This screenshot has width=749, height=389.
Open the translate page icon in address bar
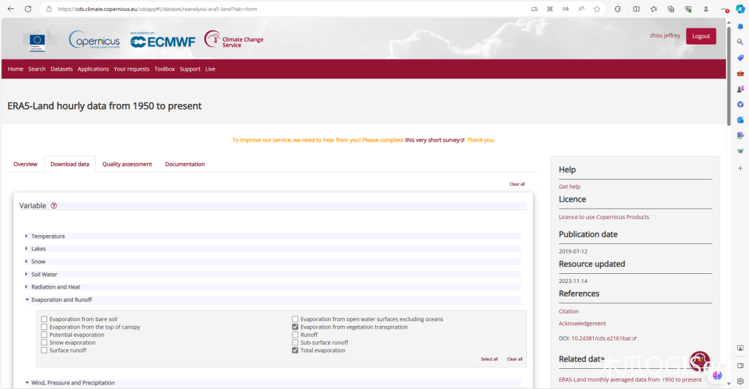click(x=566, y=8)
